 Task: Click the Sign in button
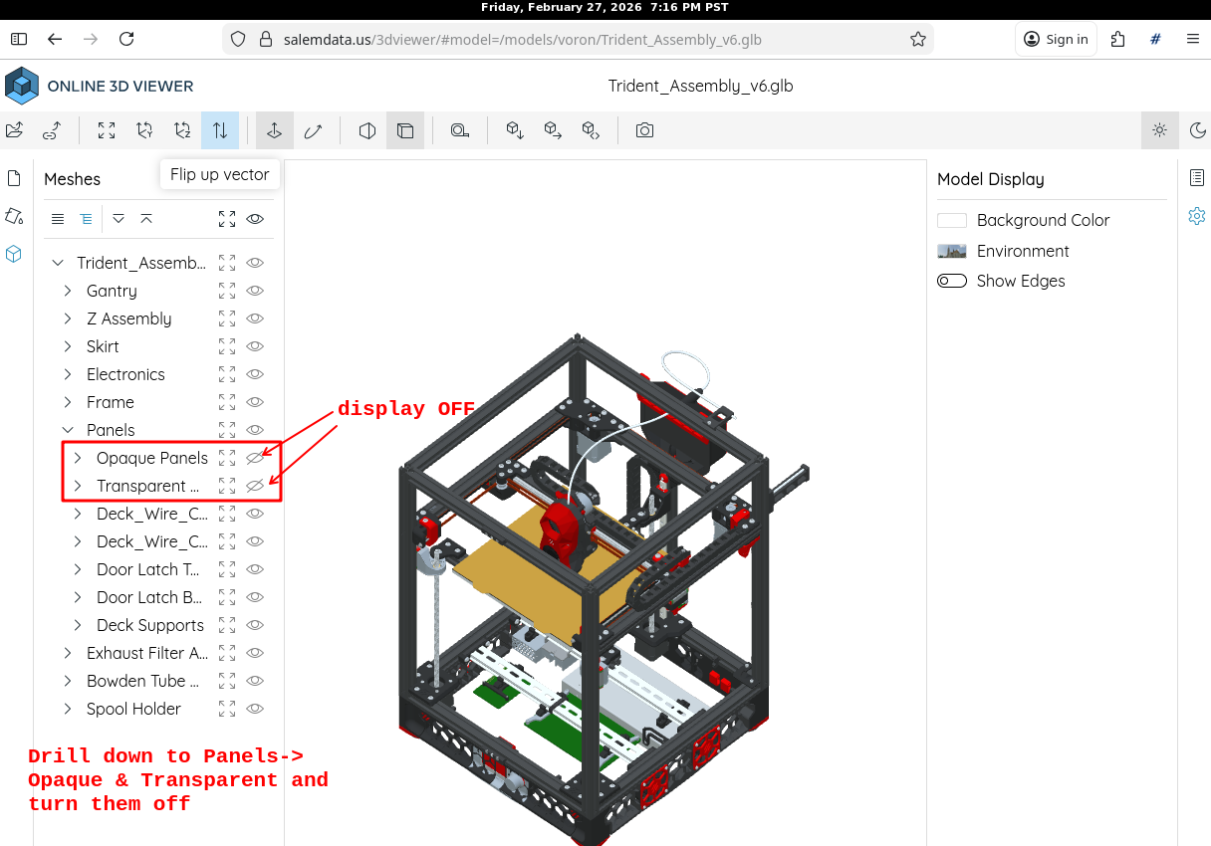pos(1056,39)
